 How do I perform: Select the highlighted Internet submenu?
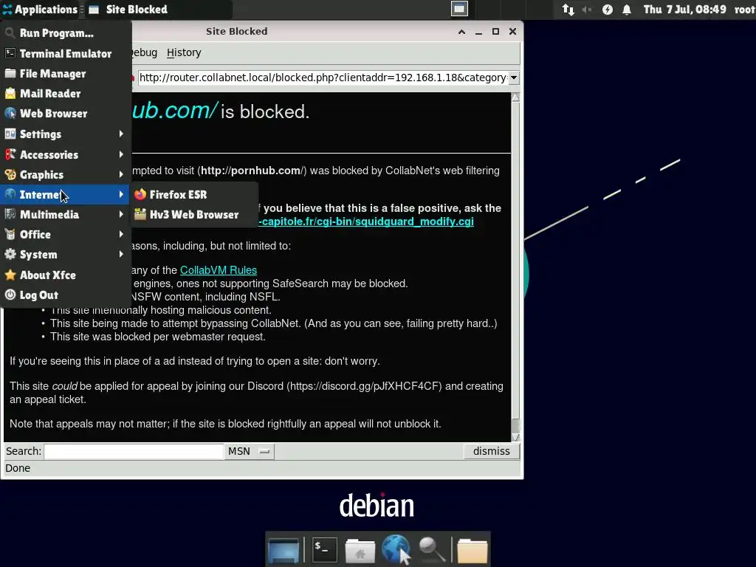pyautogui.click(x=66, y=194)
